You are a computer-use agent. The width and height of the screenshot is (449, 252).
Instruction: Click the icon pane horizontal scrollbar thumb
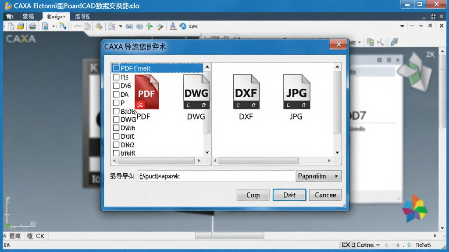(258, 161)
